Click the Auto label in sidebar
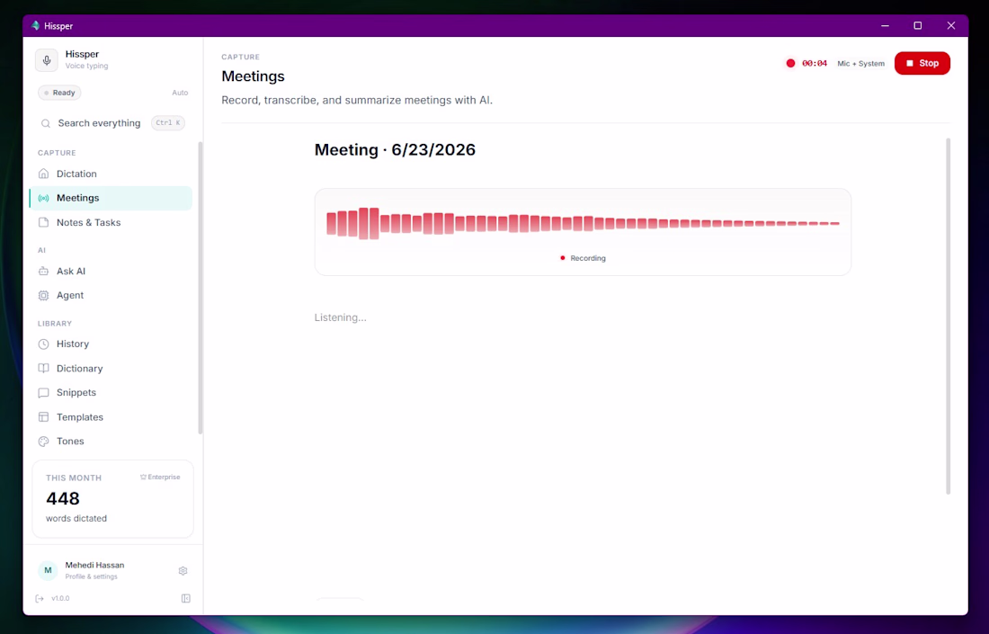 [x=180, y=93]
